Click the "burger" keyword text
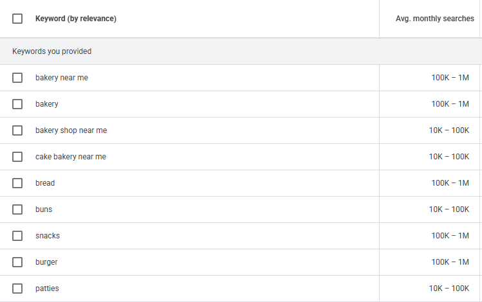Viewport: 482px width, 302px height. pos(46,262)
